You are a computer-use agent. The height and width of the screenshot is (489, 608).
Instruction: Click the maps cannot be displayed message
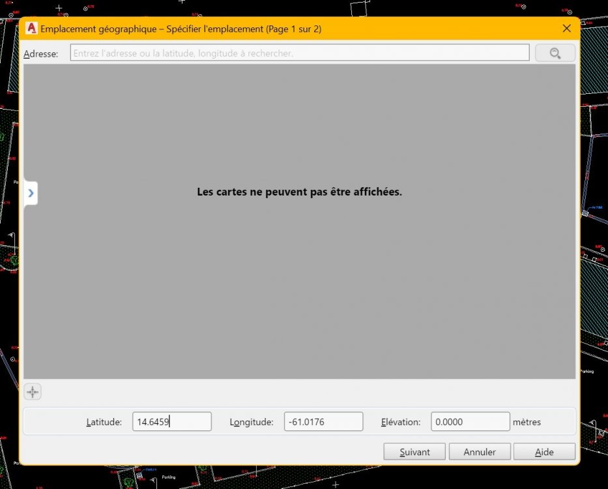(299, 192)
